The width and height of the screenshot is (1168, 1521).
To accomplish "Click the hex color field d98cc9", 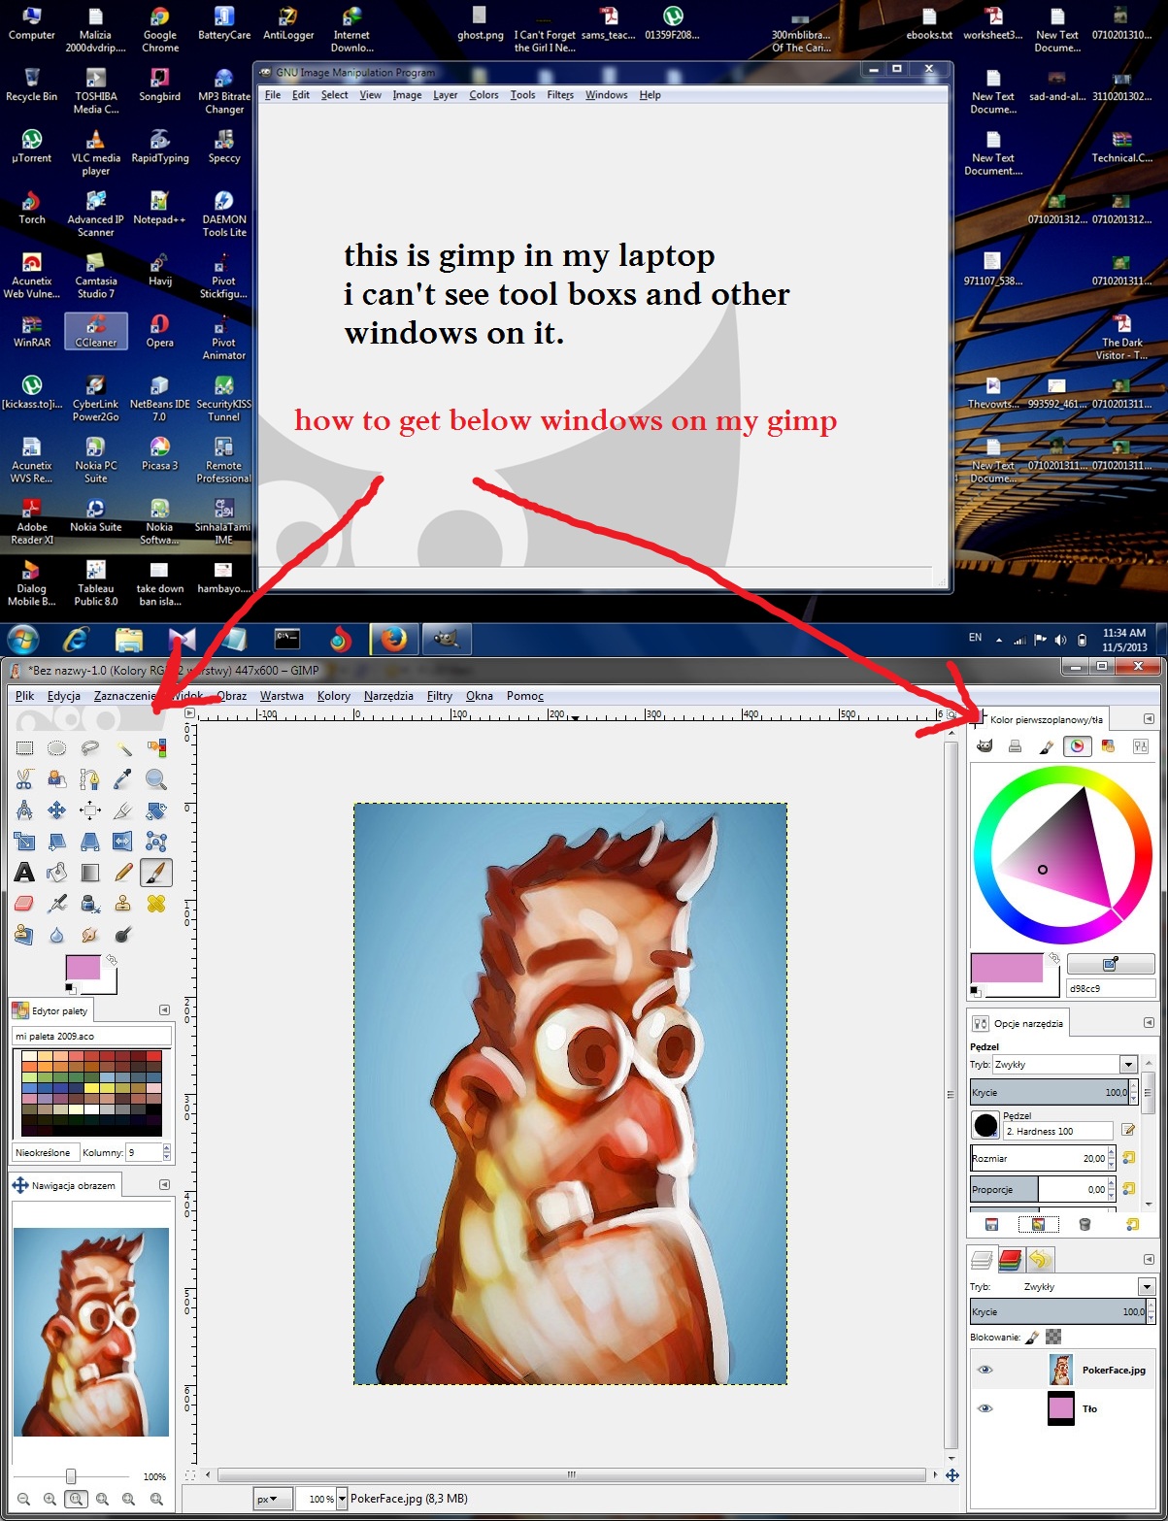I will [1111, 988].
